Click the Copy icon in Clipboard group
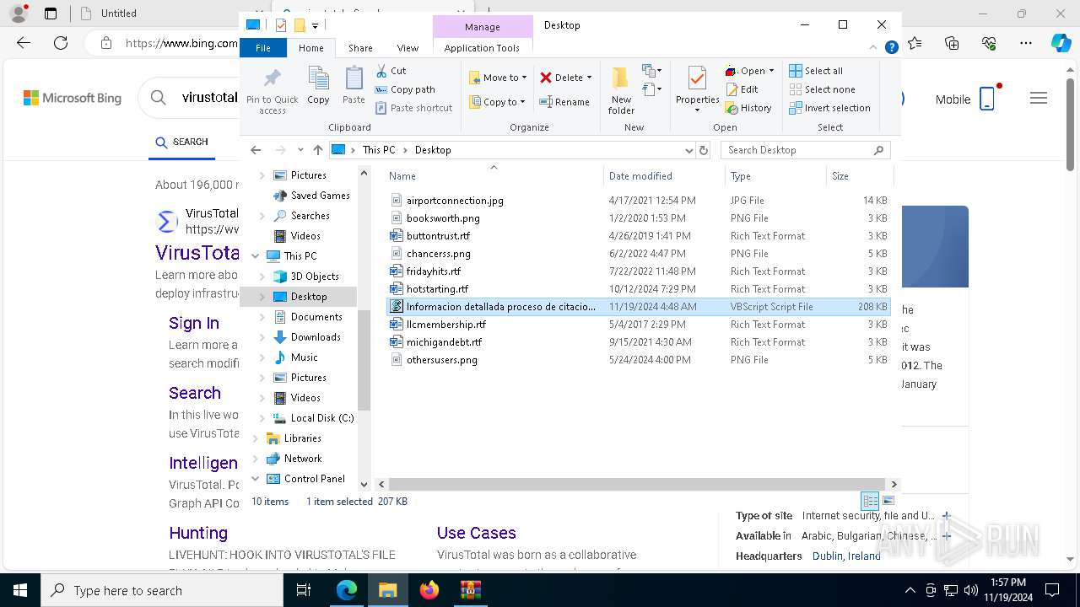This screenshot has width=1080, height=607. (318, 86)
